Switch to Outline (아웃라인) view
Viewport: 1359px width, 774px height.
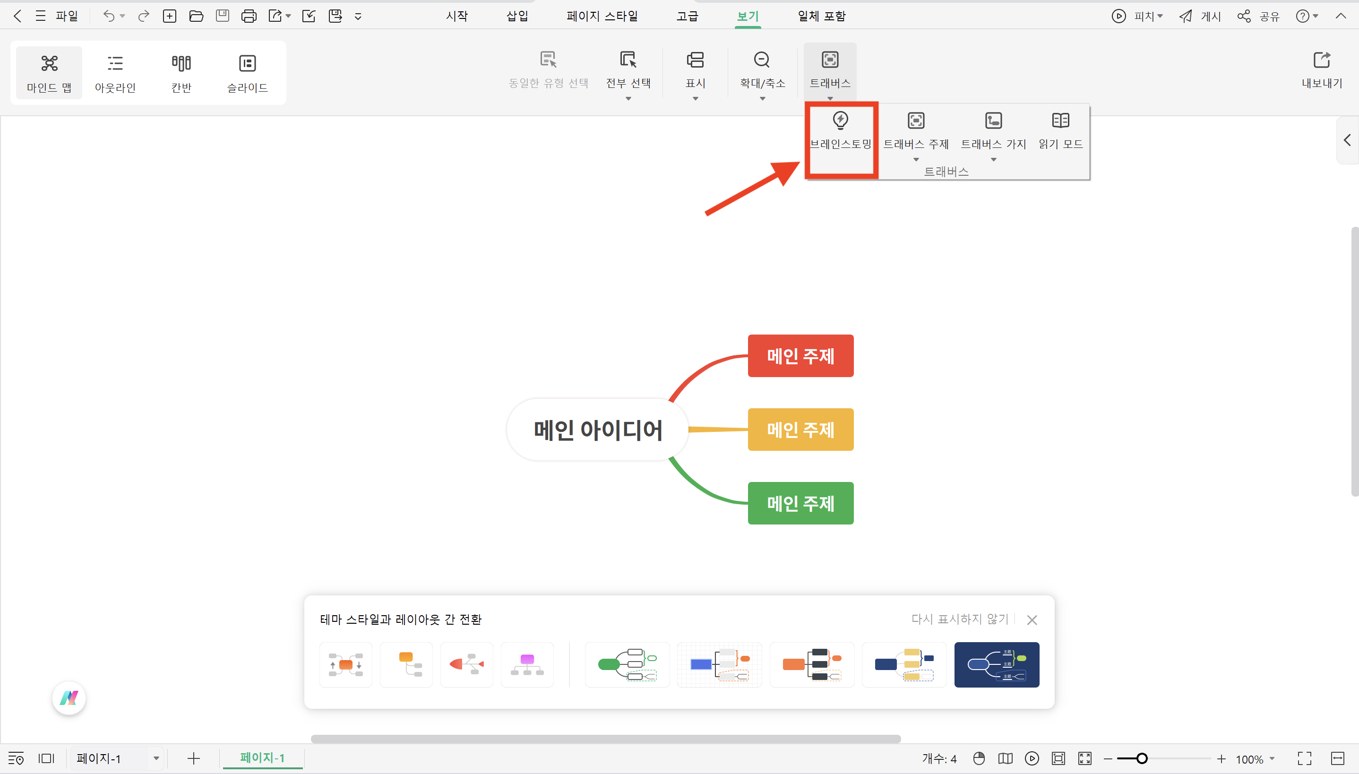pos(114,72)
